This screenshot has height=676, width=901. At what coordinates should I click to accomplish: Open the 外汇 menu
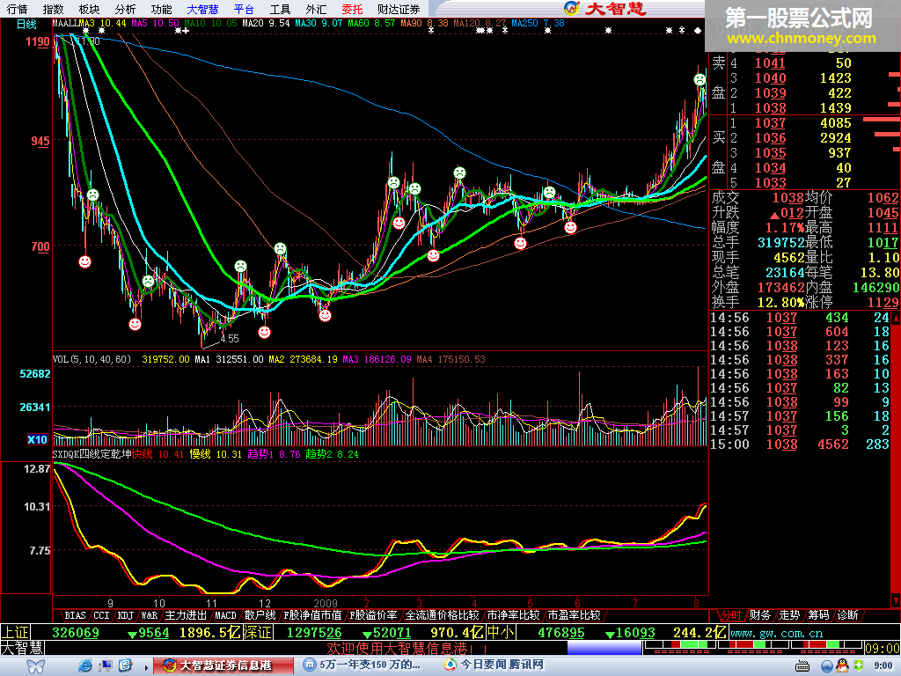[316, 9]
